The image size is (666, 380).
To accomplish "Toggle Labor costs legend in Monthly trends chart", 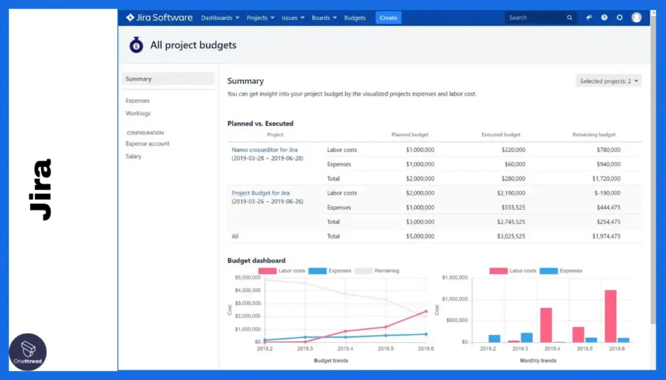I will pyautogui.click(x=513, y=271).
